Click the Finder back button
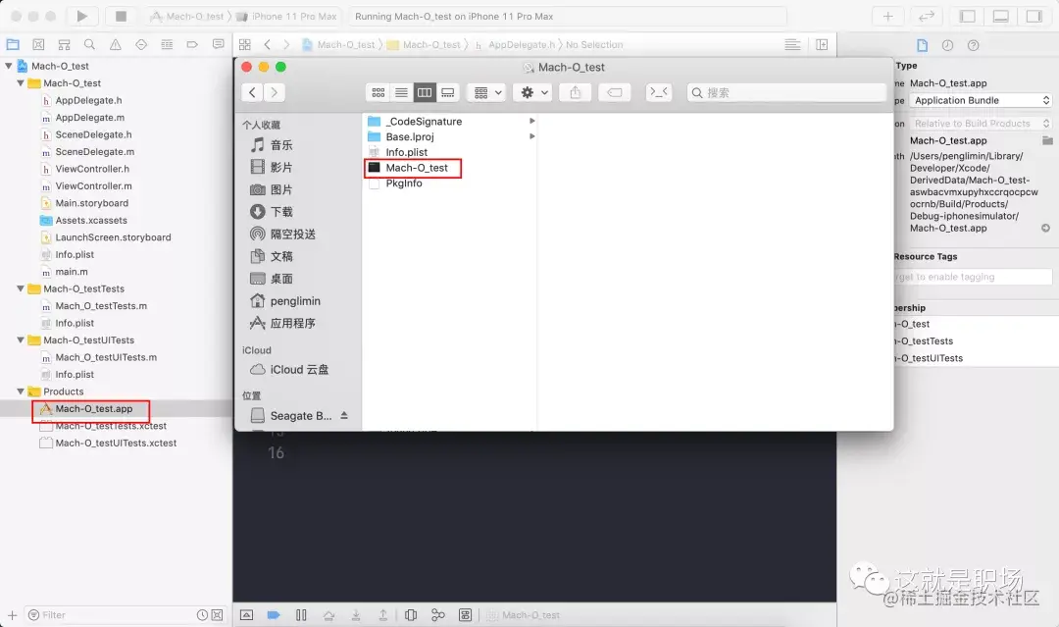1059x627 pixels. pyautogui.click(x=252, y=92)
